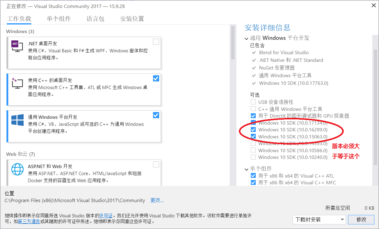The image size is (379, 229).
Task: Open the 许可证 license link
Action: (106, 216)
